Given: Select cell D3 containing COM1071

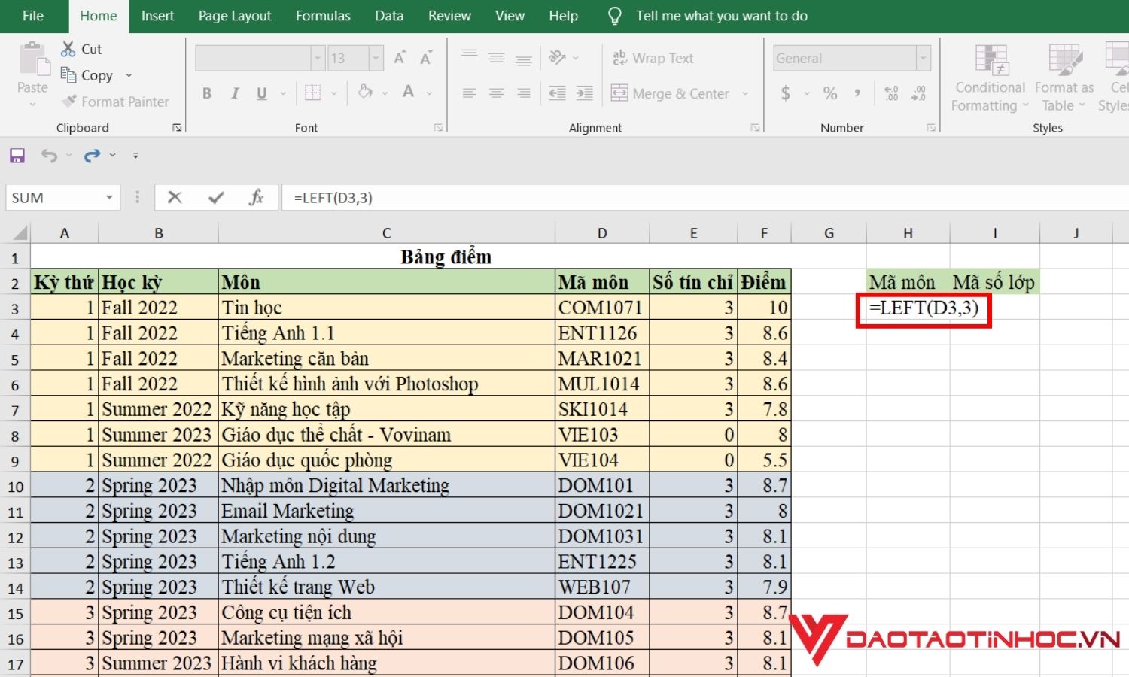Looking at the screenshot, I should tap(600, 307).
